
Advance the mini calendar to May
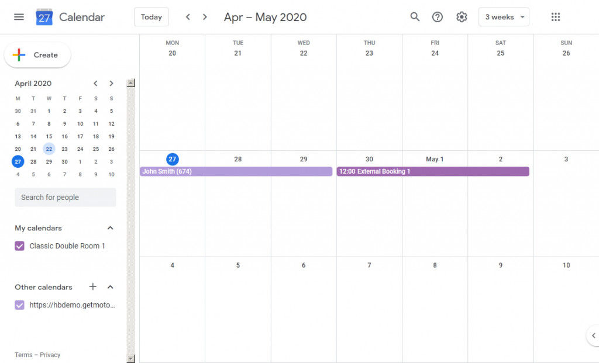pos(111,83)
